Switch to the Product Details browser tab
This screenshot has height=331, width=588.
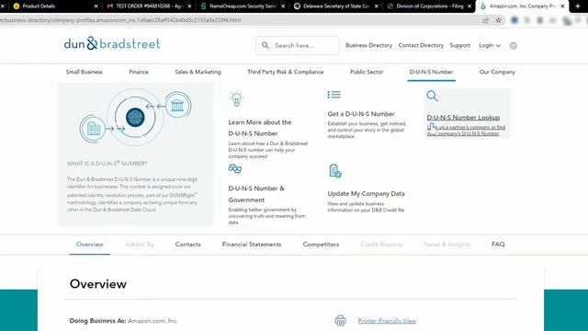tap(52, 6)
